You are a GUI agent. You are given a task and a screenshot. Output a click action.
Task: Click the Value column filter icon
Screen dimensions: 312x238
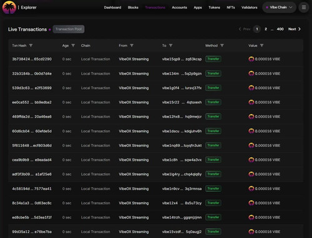click(261, 45)
